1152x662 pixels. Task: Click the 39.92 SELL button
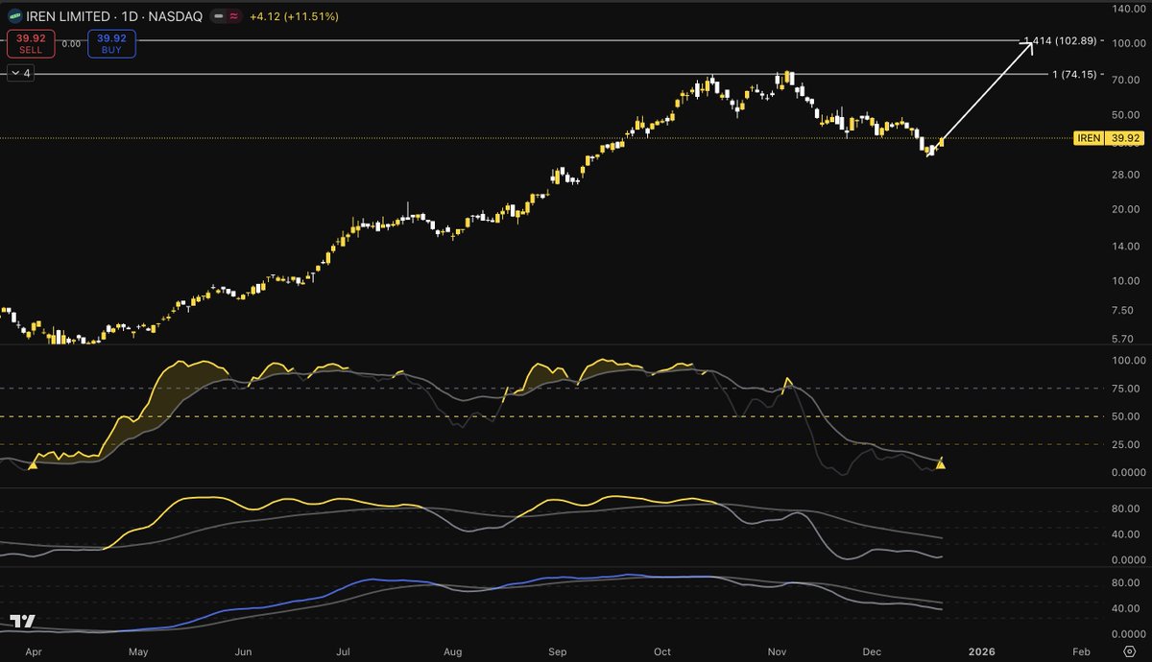pyautogui.click(x=31, y=43)
